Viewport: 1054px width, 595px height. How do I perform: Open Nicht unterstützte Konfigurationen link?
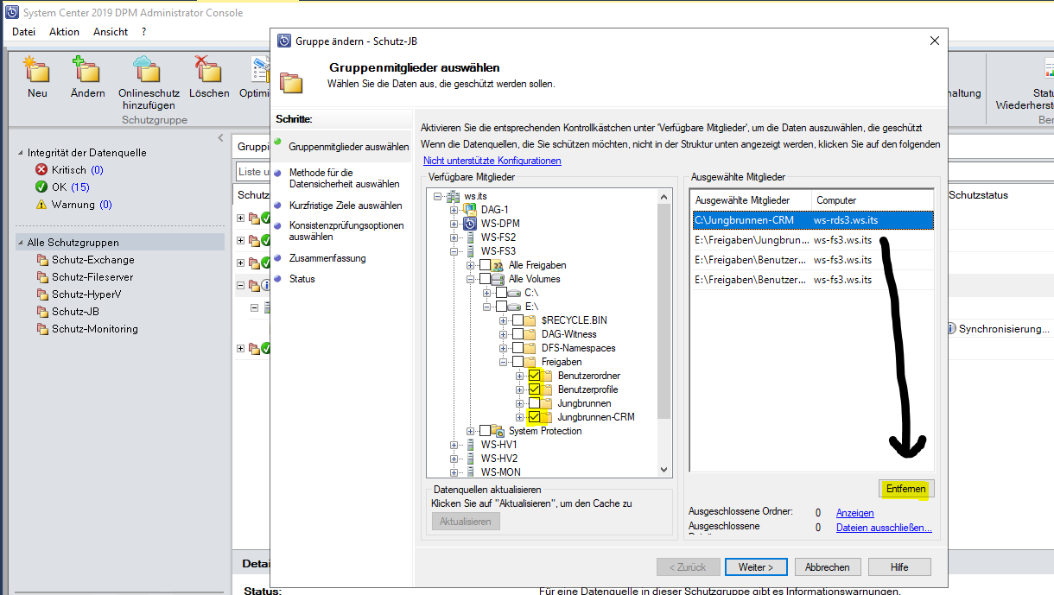click(x=492, y=161)
